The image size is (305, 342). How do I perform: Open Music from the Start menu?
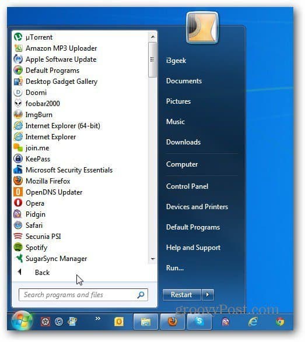pyautogui.click(x=176, y=122)
